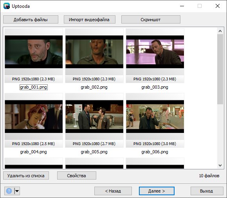The image size is (227, 198).
Task: Select the grab_006.png thumbnail of man on phone
Action: click(155, 116)
